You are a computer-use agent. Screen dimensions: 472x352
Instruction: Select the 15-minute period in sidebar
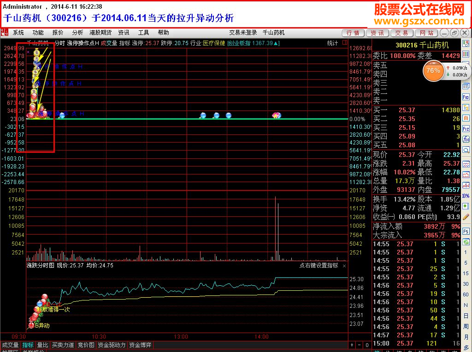(466, 273)
